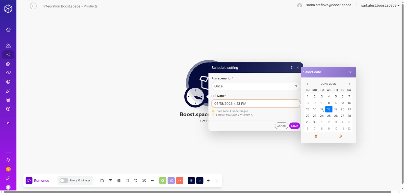Toggle the Every 15 minutes scheduling switch
Screen dimensions: 404x193
(x=64, y=181)
